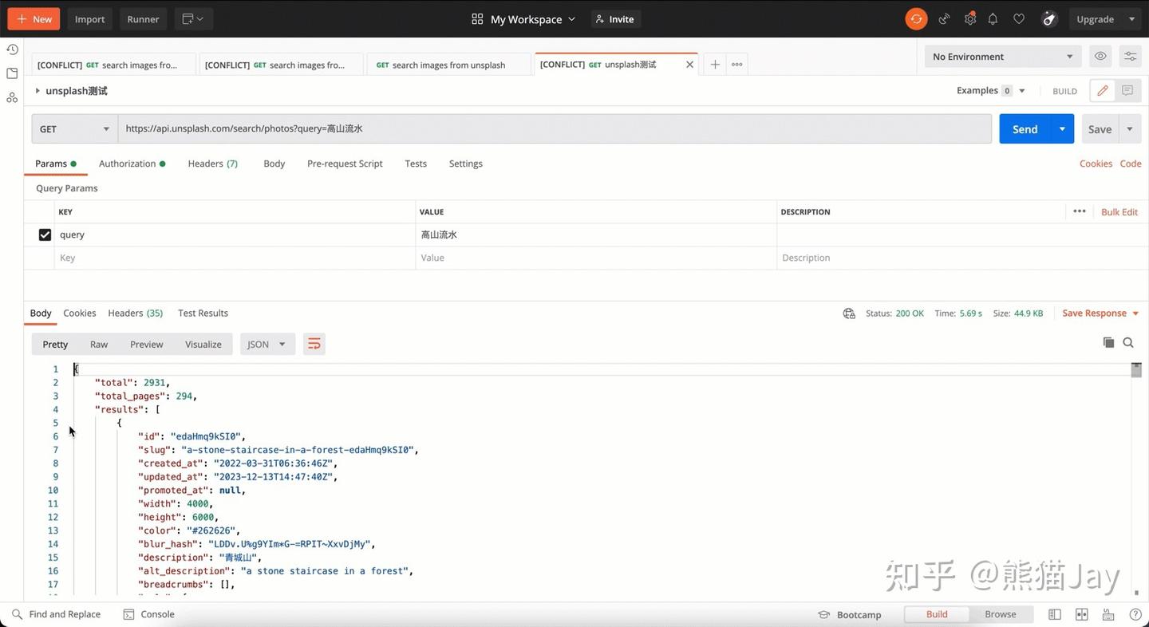Open History in the left sidebar
The width and height of the screenshot is (1149, 627).
(x=12, y=49)
